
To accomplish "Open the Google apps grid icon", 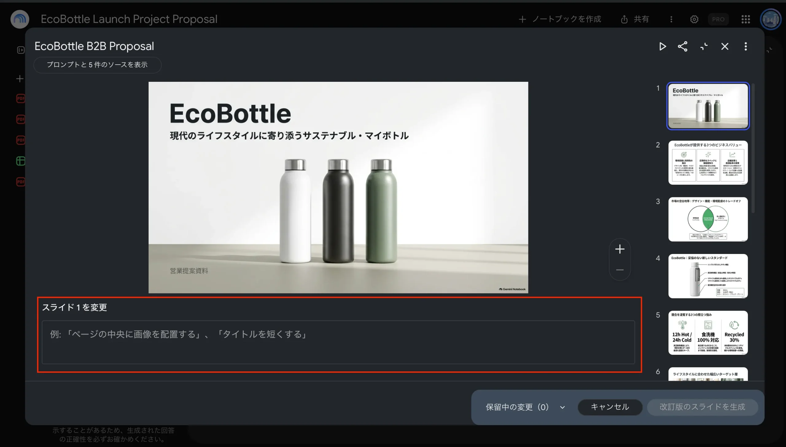I will 746,19.
